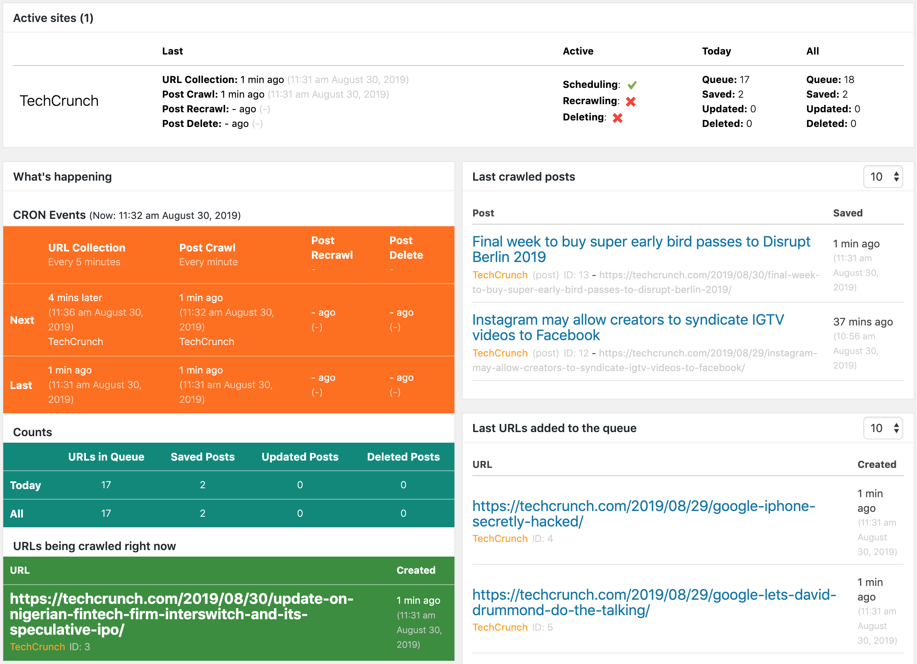Click TechCrunch under next Post Crawl event
The height and width of the screenshot is (664, 917).
point(207,342)
